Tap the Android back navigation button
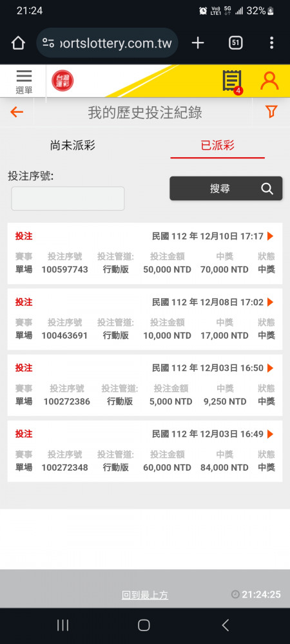Screen dimensions: 290x644 225,625
